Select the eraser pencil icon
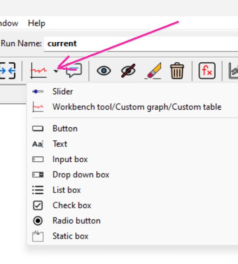Viewport: 238px width, 264px height. (153, 71)
